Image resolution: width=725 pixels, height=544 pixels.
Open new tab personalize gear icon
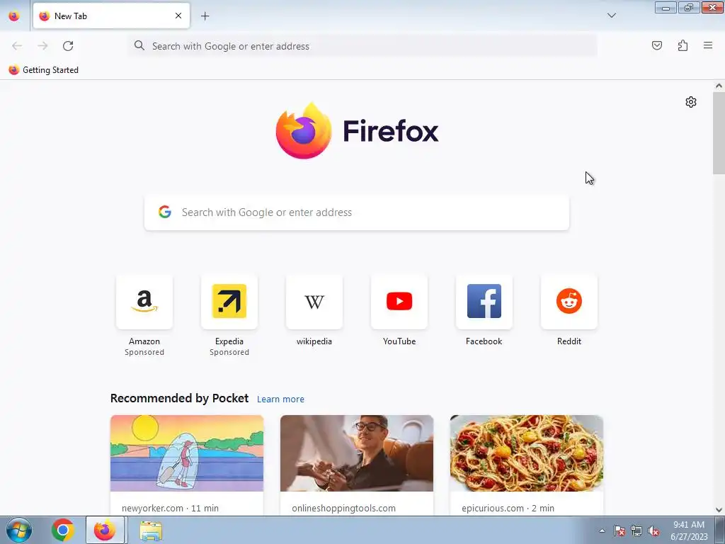point(691,102)
